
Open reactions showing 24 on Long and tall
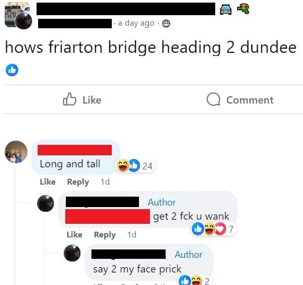tap(135, 166)
